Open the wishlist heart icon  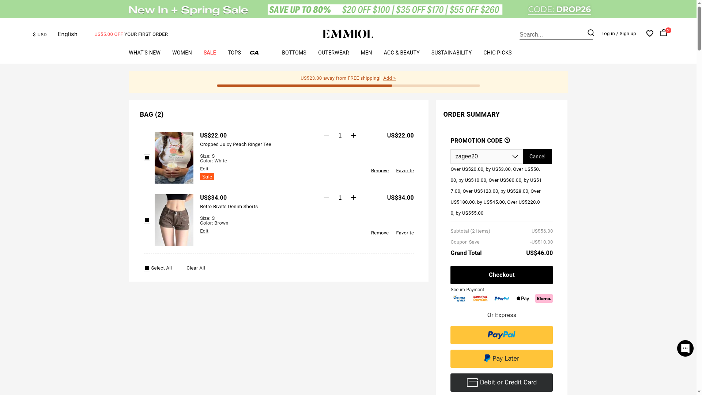click(650, 34)
